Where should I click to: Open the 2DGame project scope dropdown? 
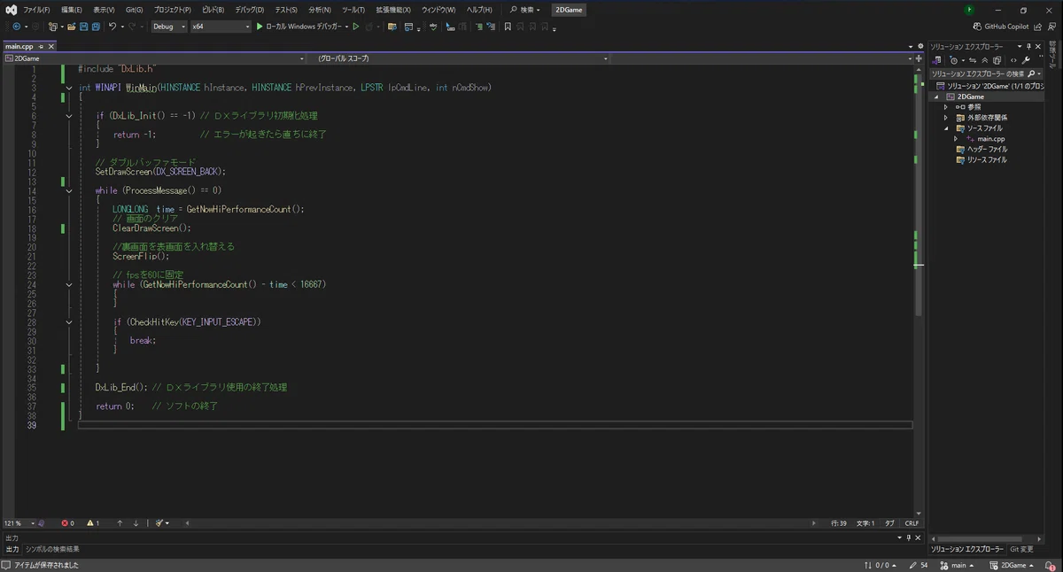tap(155, 58)
